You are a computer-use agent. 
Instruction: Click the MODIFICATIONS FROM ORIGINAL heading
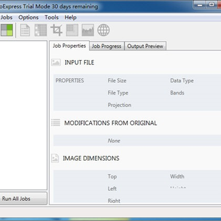pyautogui.click(x=110, y=123)
